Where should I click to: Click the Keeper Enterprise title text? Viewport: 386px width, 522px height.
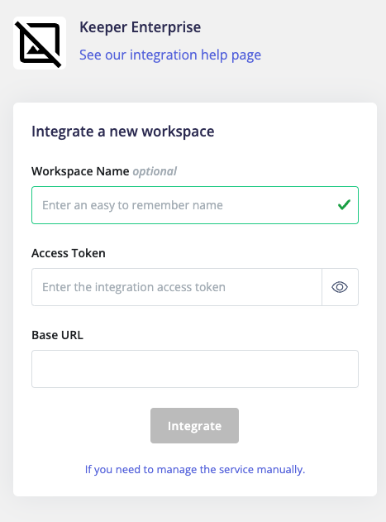coord(140,27)
